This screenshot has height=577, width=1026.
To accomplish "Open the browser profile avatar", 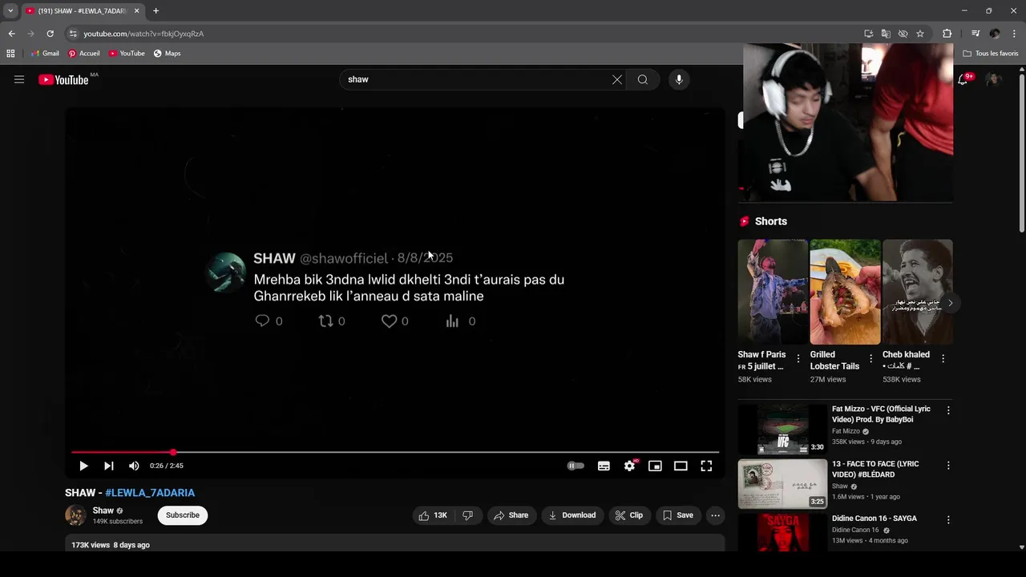I will (x=995, y=34).
